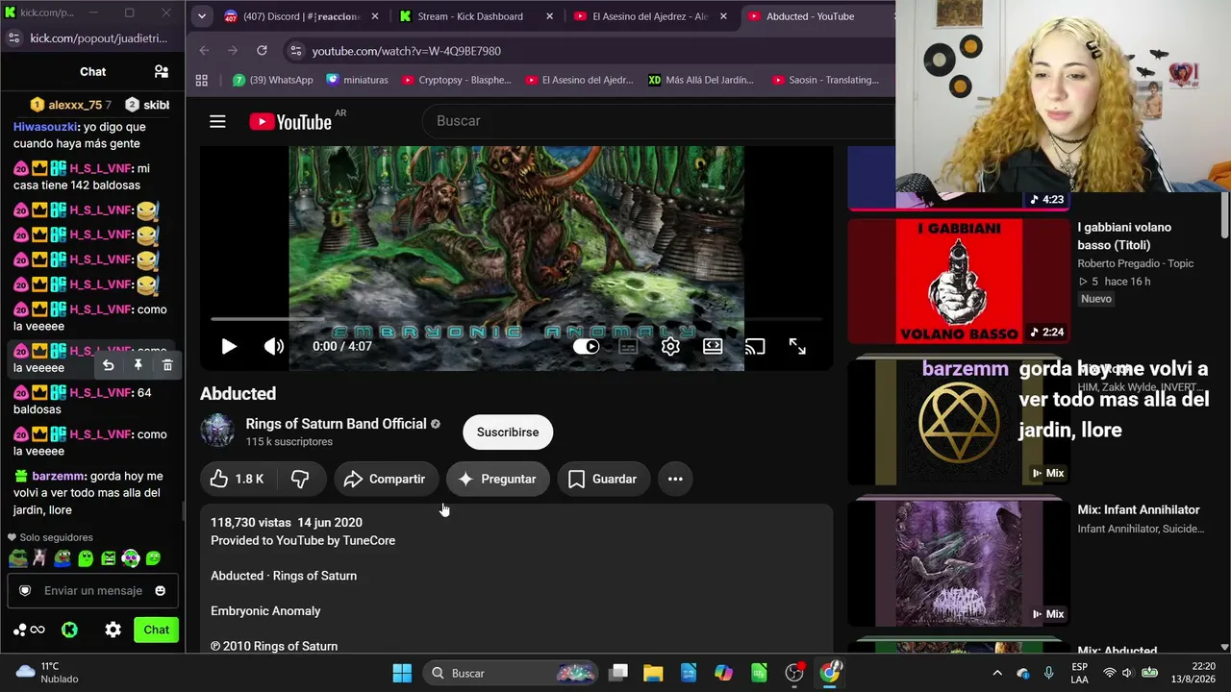Switch to the Stream - Kick Dashboard tab
The height and width of the screenshot is (692, 1231).
click(476, 16)
